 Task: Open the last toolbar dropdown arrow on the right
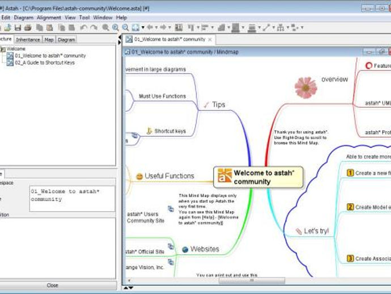(x=302, y=27)
